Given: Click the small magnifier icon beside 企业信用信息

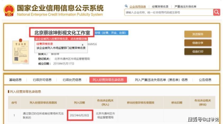Looking at the screenshot, I should click(x=126, y=6).
